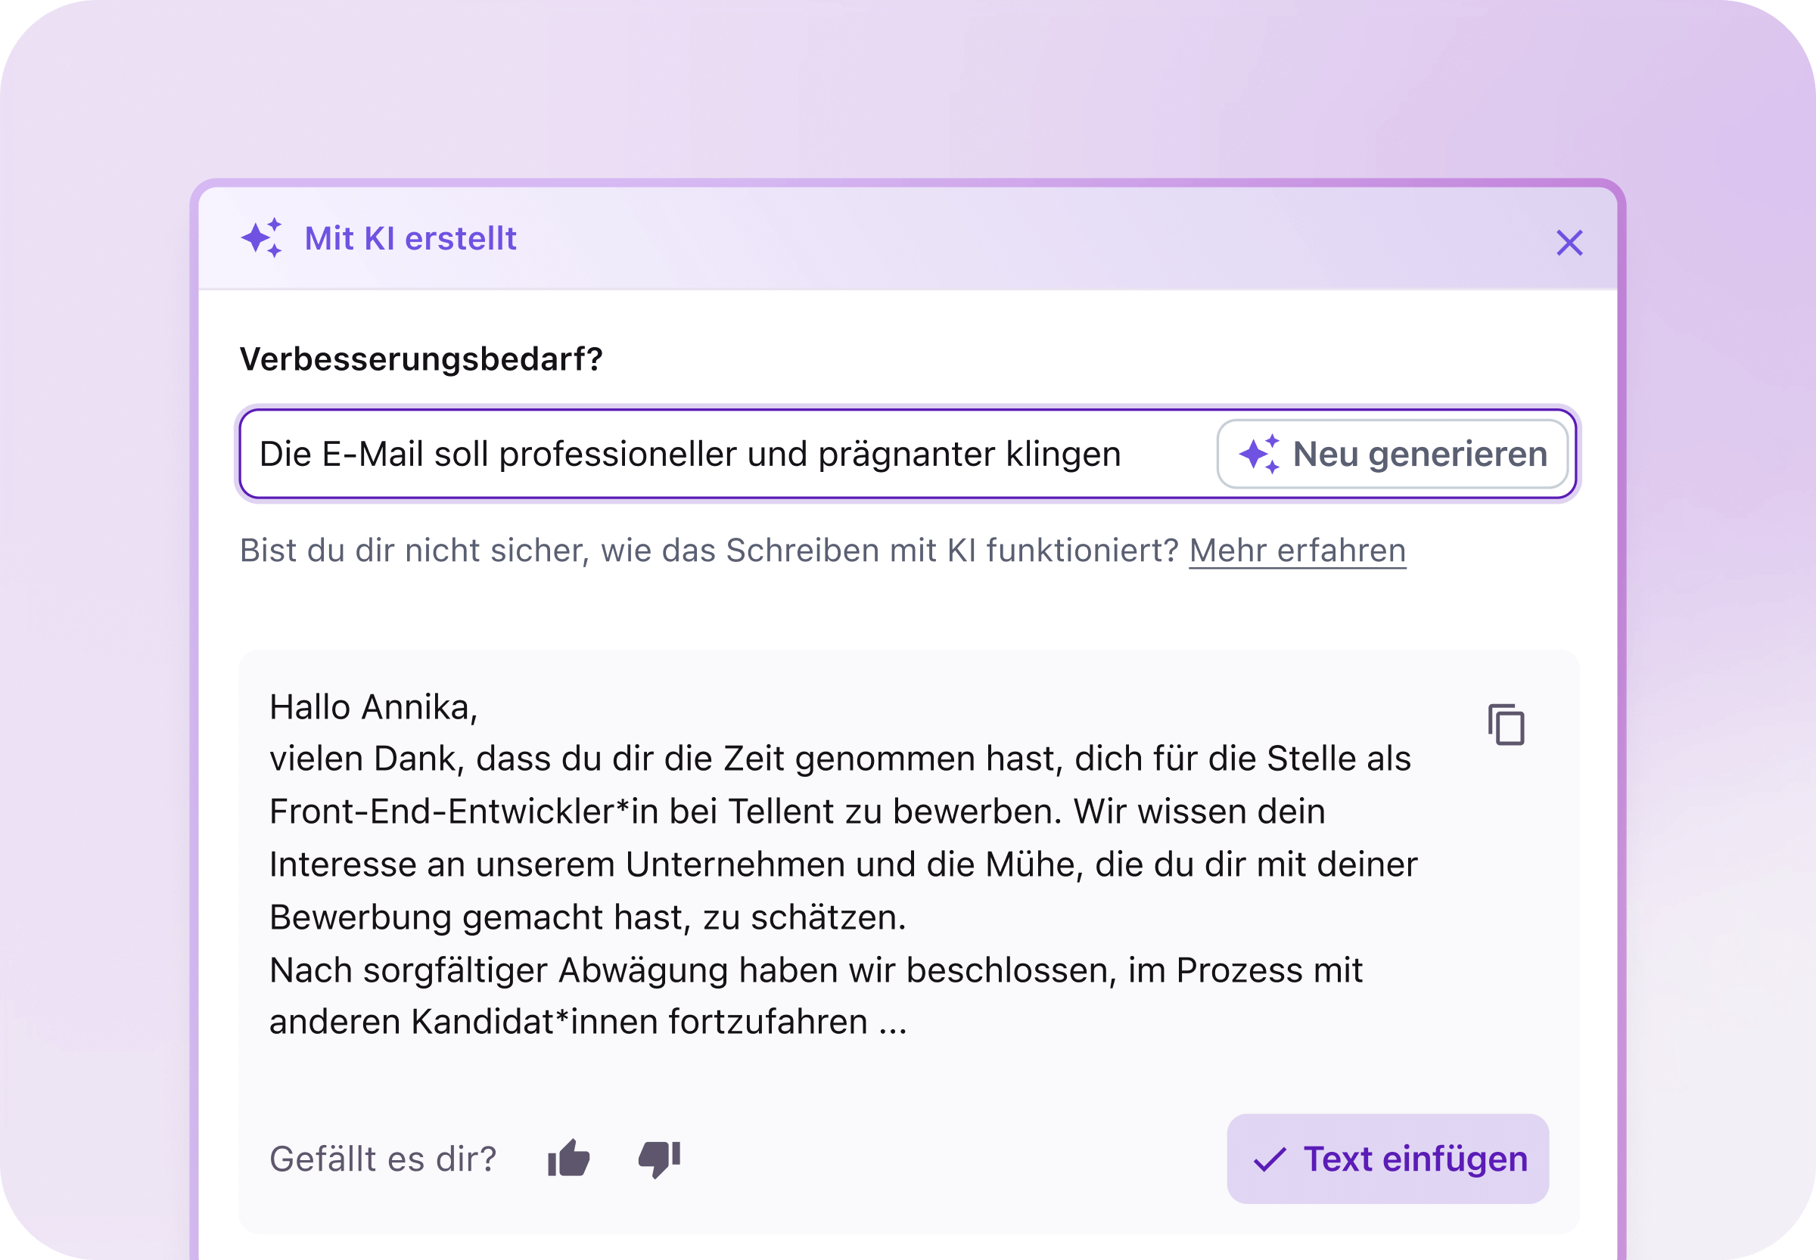This screenshot has width=1816, height=1260.
Task: Click the 'Mit KI erstellt' header label
Action: click(x=409, y=239)
